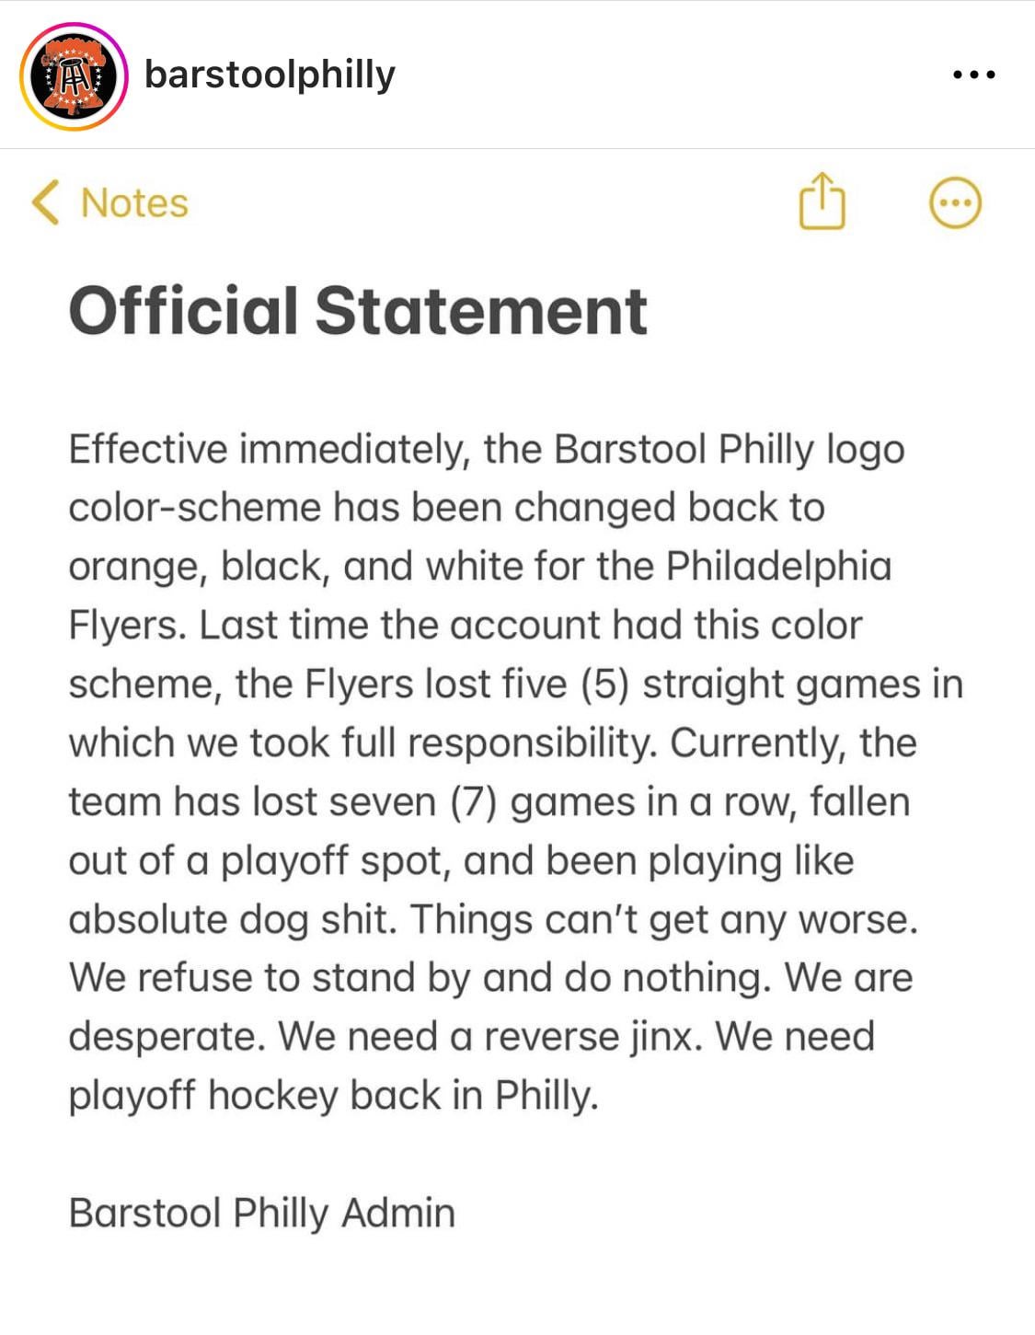Click 'playoff hockey back in Philly' line

(333, 1096)
